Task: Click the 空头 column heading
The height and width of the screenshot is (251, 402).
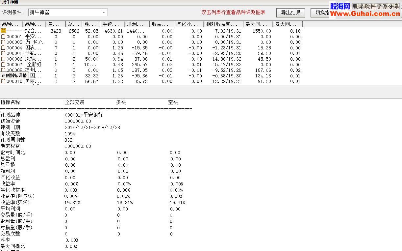Action: pos(173,102)
